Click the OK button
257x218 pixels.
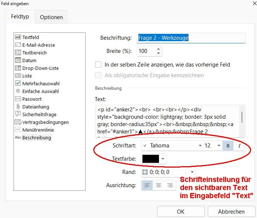[x=180, y=211]
